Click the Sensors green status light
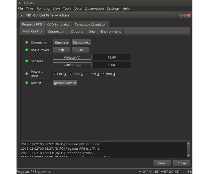The image size is (209, 174). (x=27, y=61)
